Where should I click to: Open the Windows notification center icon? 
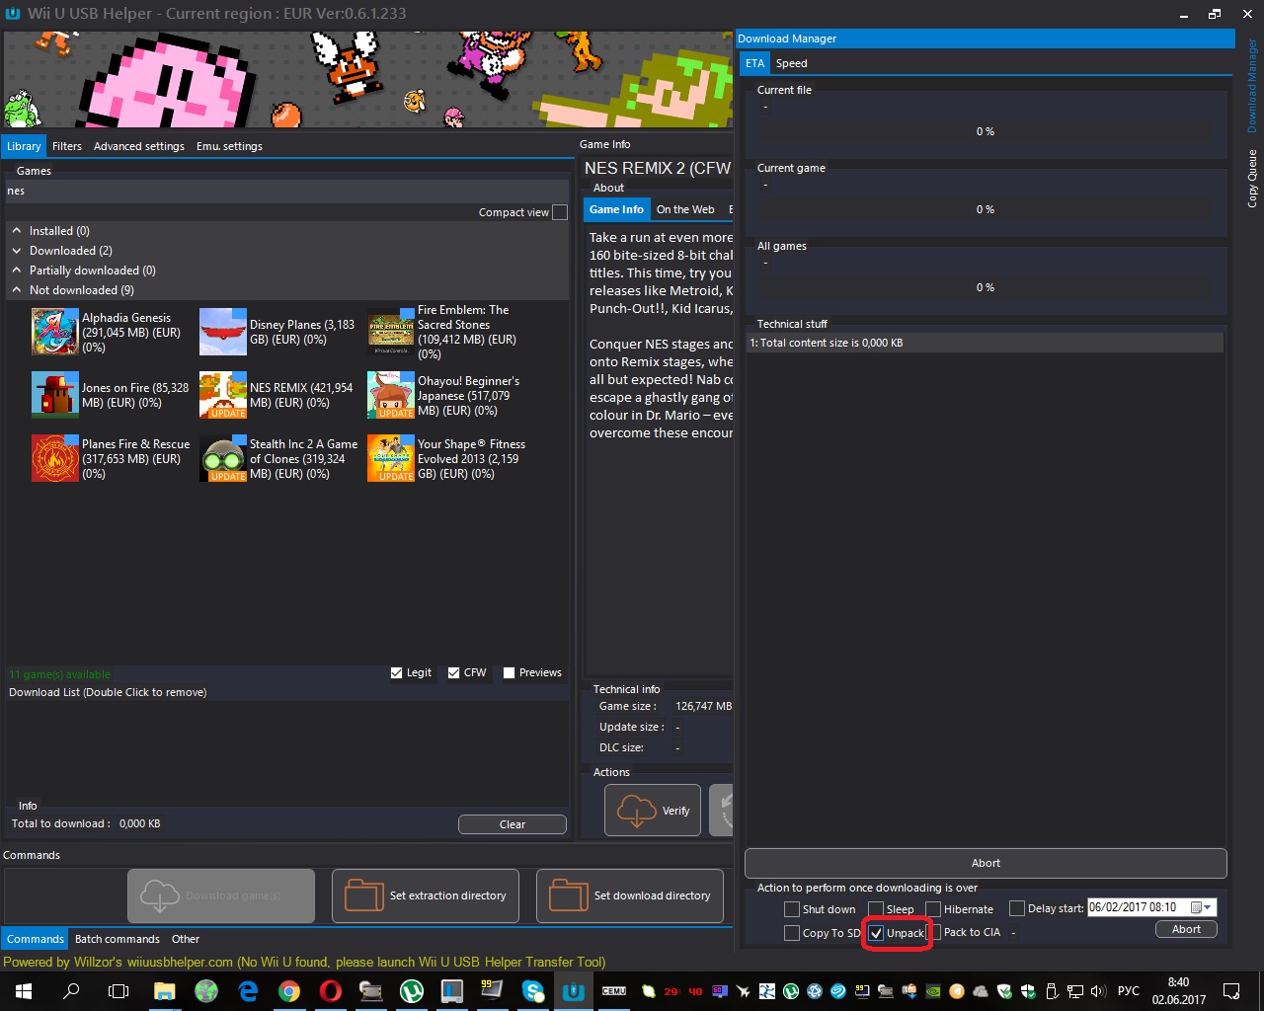(1231, 991)
